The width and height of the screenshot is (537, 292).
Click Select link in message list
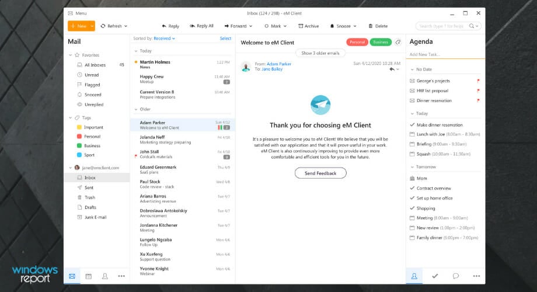[225, 39]
